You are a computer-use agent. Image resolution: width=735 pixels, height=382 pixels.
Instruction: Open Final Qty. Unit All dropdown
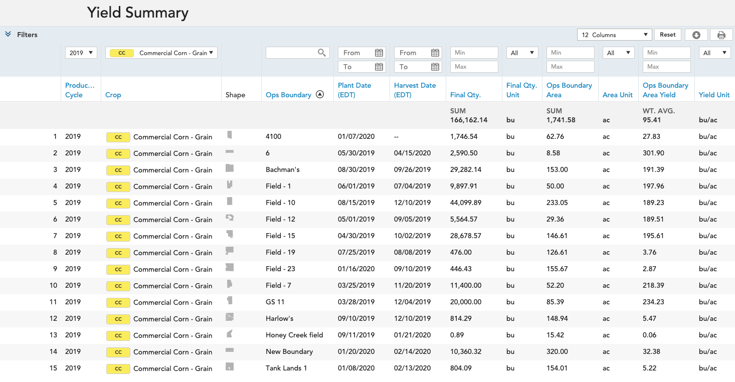[x=522, y=53]
